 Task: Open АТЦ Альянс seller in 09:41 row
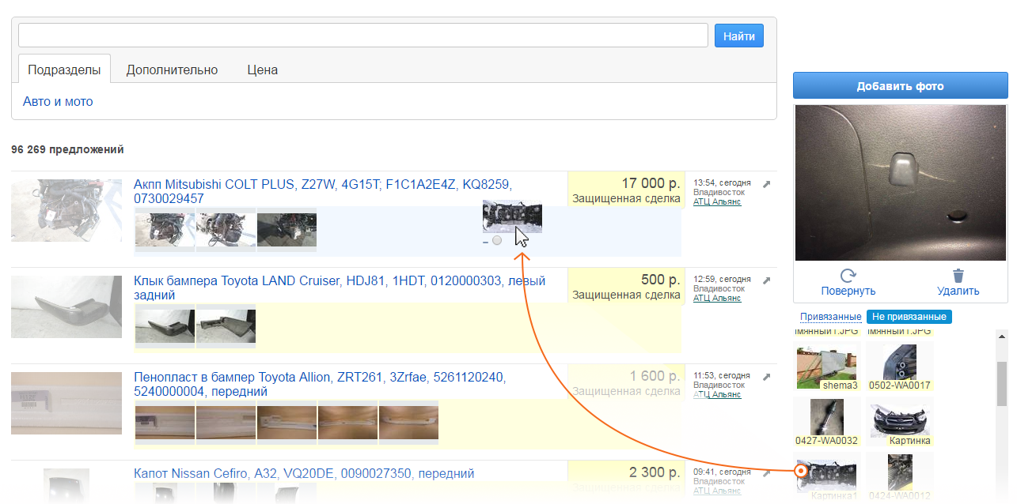[717, 491]
